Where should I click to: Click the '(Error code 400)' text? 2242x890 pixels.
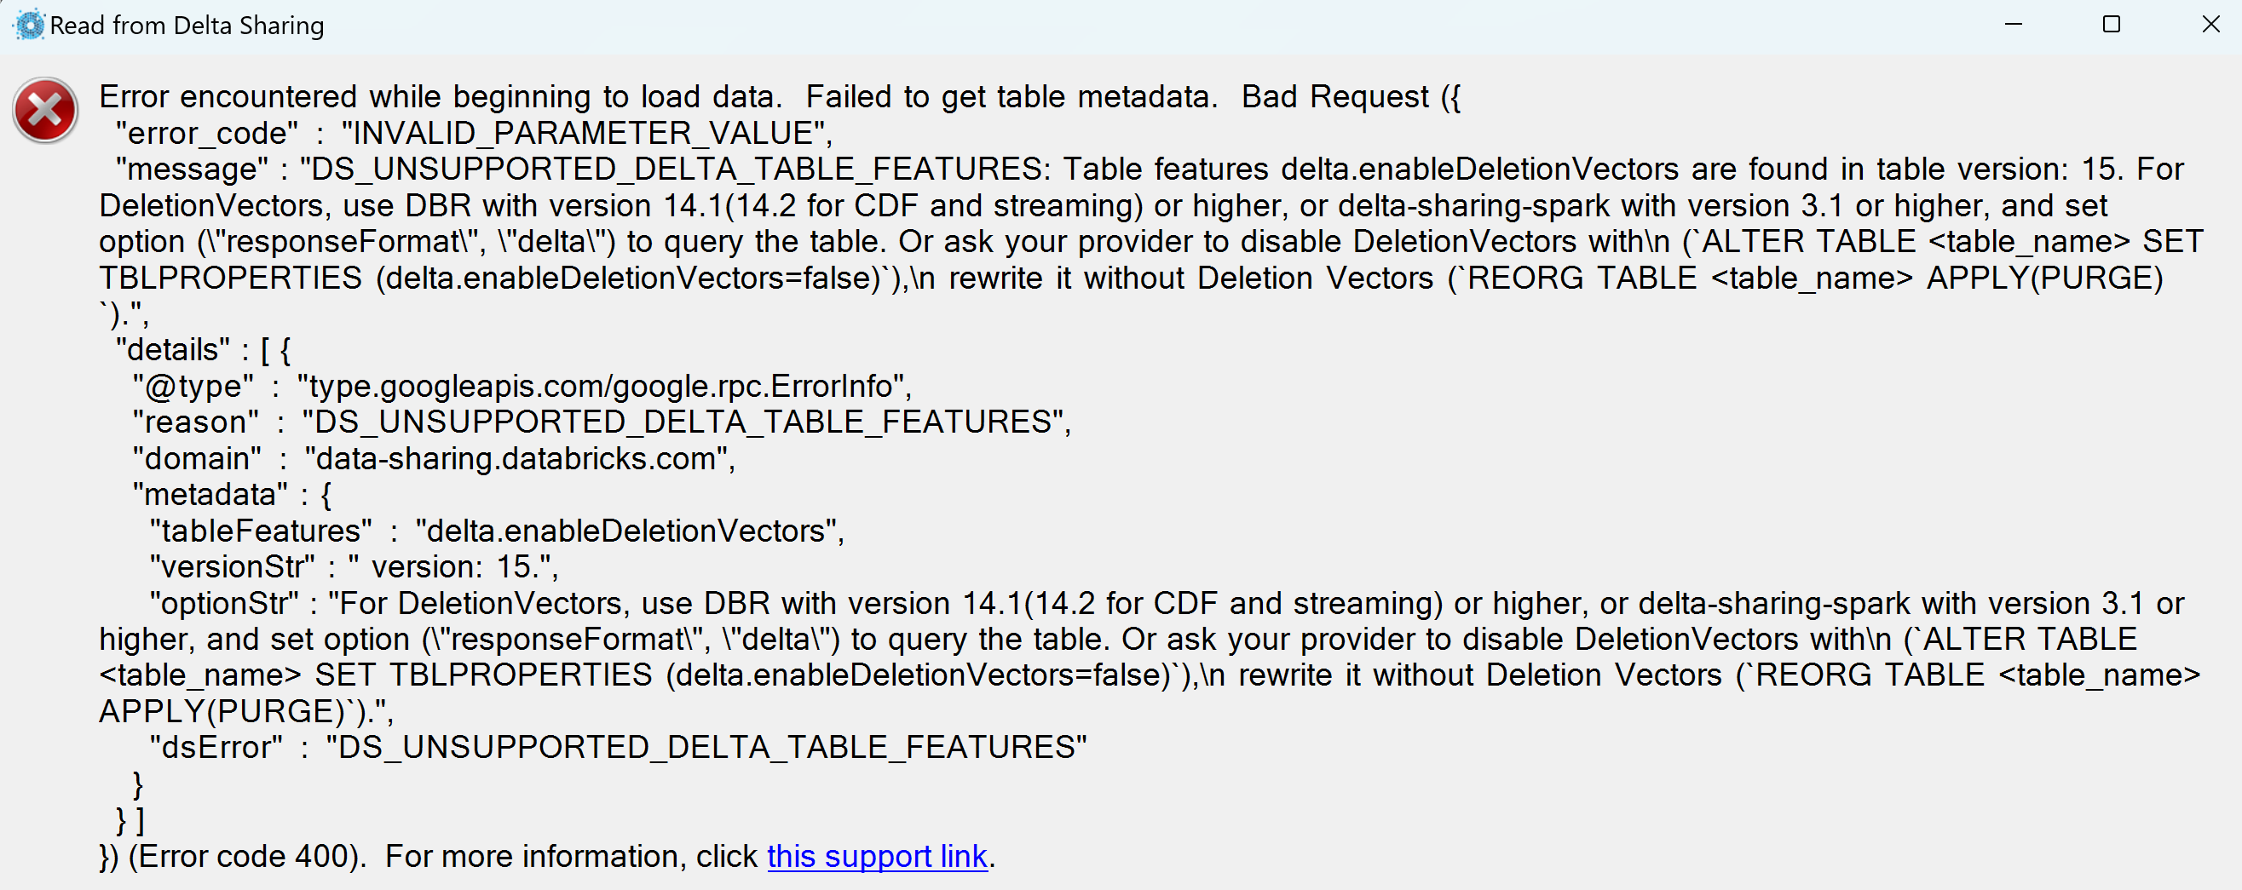[x=245, y=857]
